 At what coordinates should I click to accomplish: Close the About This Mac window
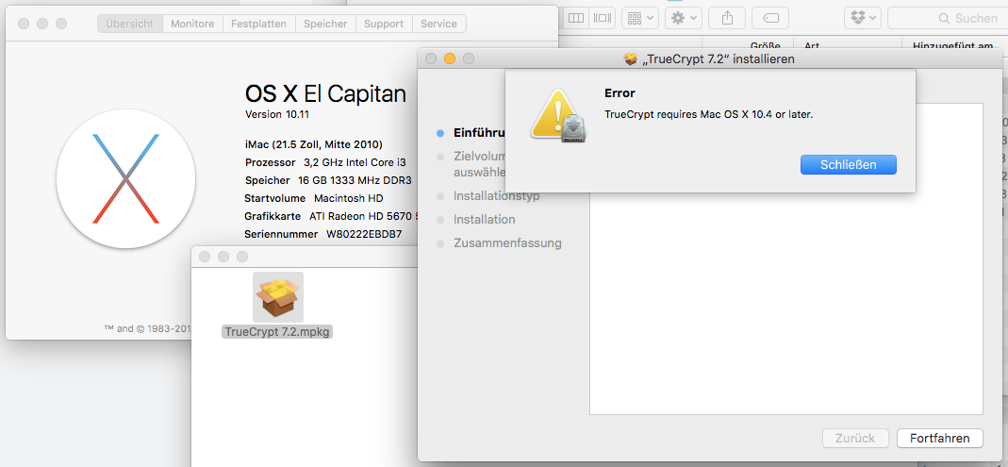tap(24, 24)
